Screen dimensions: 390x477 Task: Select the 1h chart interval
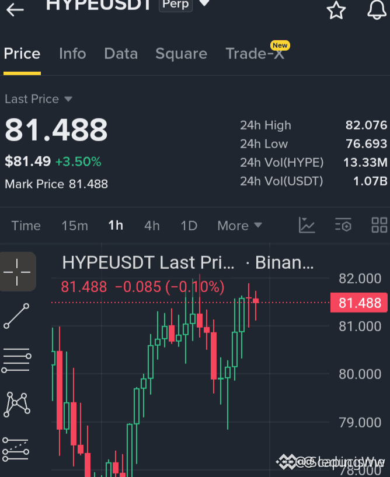[116, 226]
